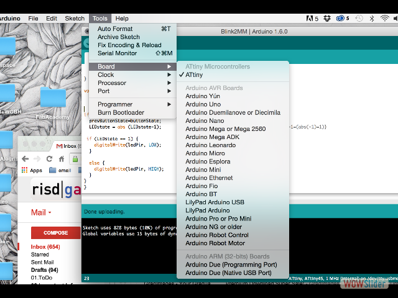This screenshot has width=398, height=298.
Task: Choose Burn Bootloader
Action: tap(132, 112)
